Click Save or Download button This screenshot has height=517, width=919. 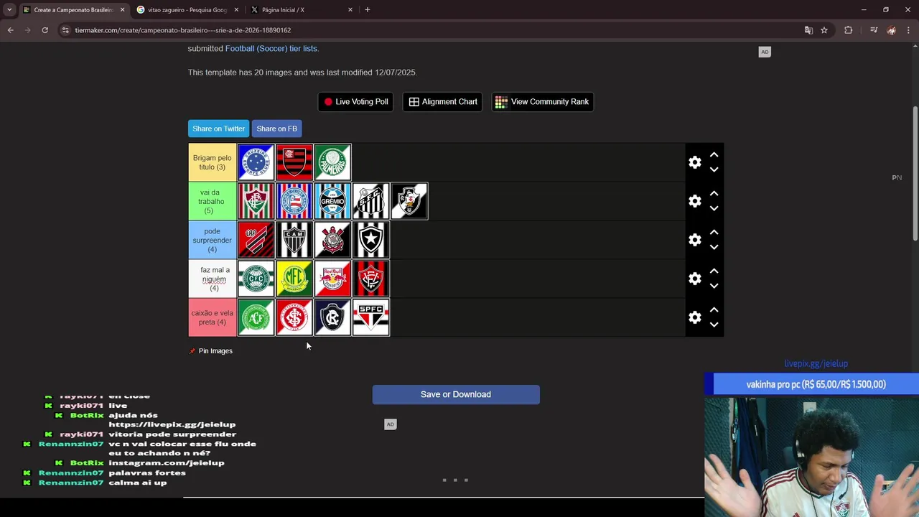[456, 394]
